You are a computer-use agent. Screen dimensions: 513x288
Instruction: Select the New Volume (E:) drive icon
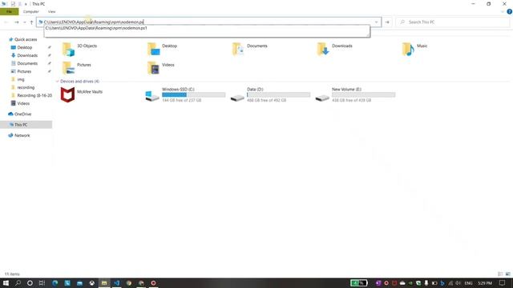[322, 98]
